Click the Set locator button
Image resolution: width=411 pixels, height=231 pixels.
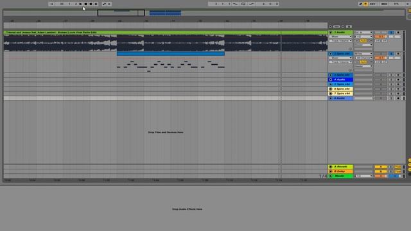click(x=337, y=26)
